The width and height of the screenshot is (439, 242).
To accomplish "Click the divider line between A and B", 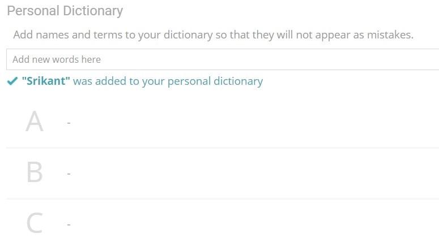I will (x=221, y=148).
